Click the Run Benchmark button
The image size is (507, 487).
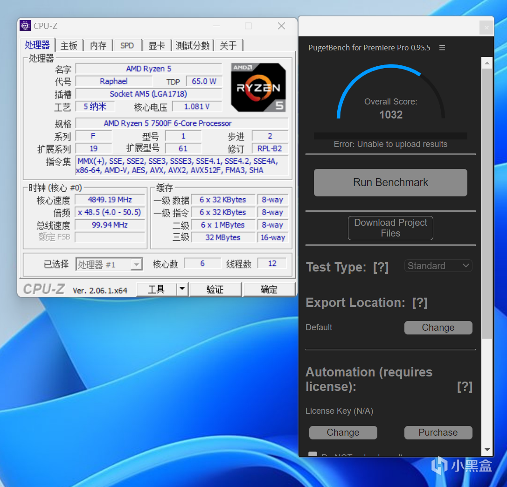tap(390, 182)
